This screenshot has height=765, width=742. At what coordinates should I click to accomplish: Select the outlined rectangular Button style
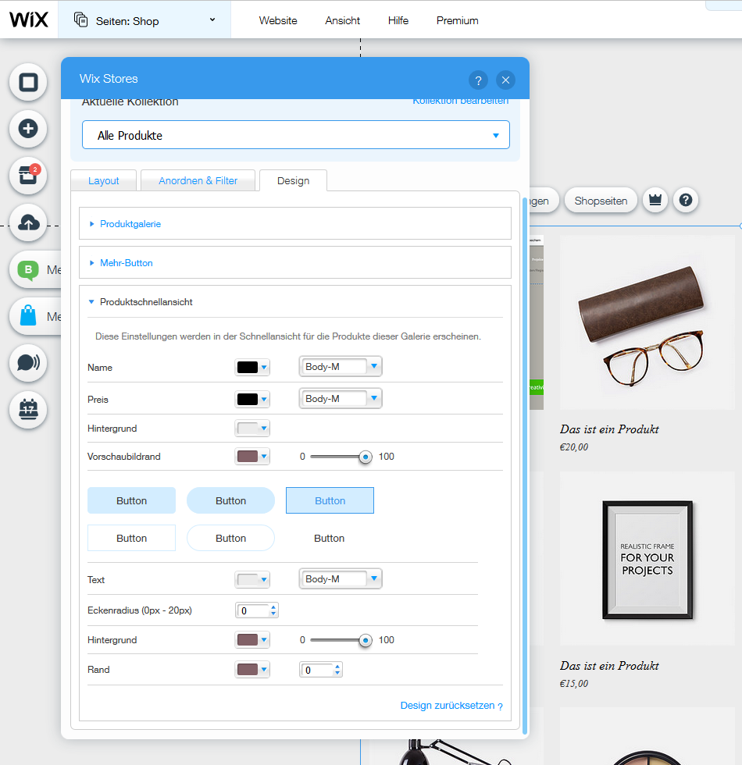(131, 539)
